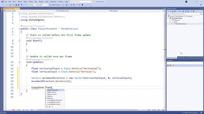The height and width of the screenshot is (114, 204).
Task: Toggle the third filter icon in IntelliSense popup
Action: (52, 107)
